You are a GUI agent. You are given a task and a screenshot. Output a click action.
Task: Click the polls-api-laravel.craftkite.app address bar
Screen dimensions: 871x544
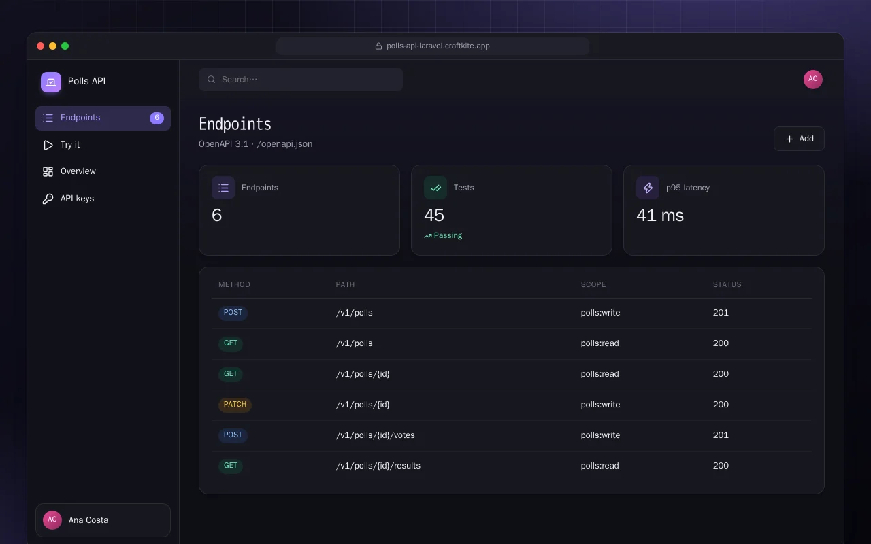[433, 46]
